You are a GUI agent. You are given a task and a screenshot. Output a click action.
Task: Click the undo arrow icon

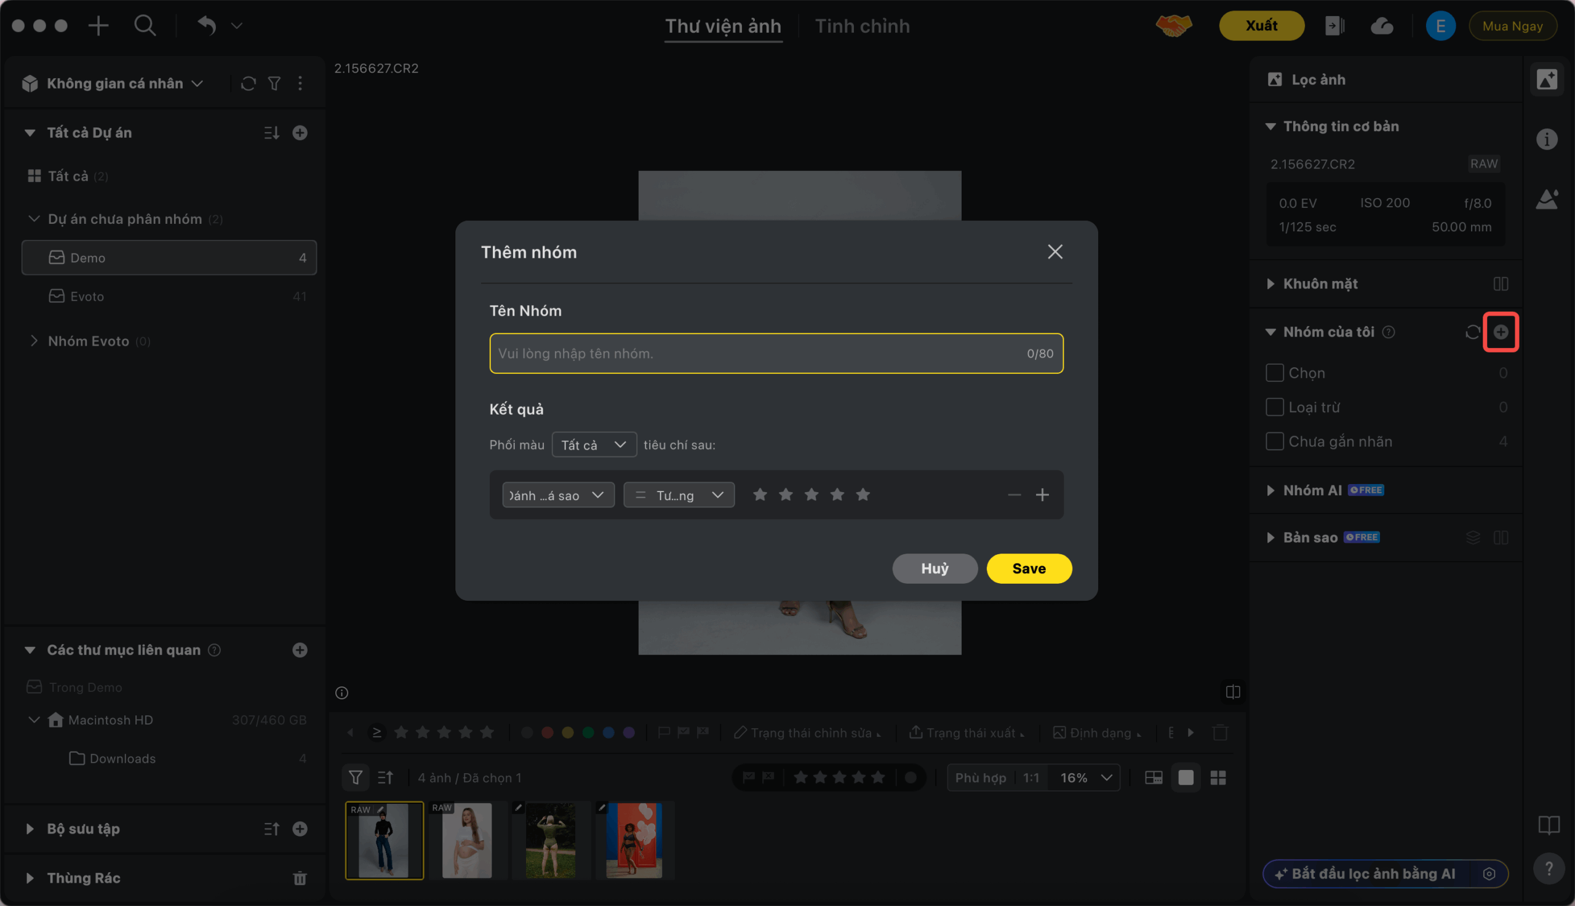coord(207,26)
